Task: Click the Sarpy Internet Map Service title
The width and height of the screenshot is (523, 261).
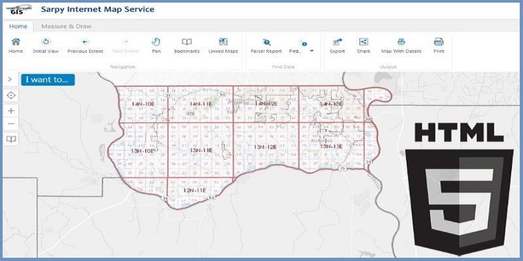Action: coord(97,9)
